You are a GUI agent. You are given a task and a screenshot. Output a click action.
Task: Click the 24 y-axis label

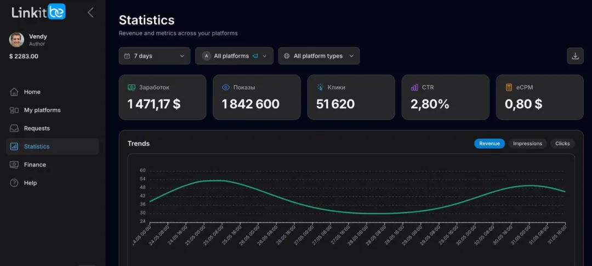[143, 221]
